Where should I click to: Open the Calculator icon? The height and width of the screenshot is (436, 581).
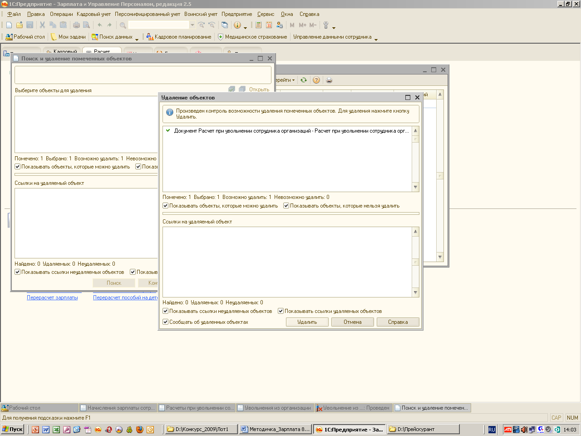pos(259,25)
